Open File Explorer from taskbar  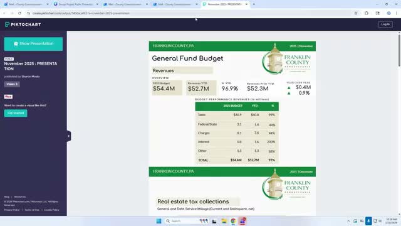[224, 221]
